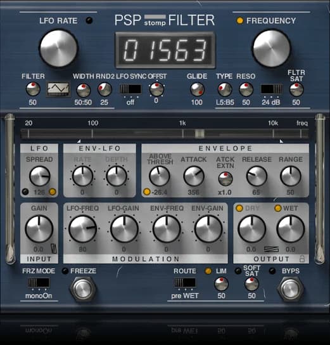Click the LFO SPREAD knob

click(x=40, y=176)
